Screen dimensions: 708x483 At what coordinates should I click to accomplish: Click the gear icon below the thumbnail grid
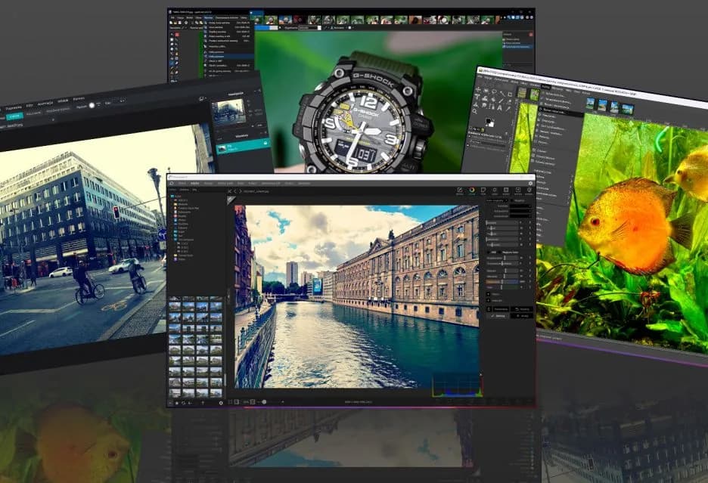coord(221,403)
